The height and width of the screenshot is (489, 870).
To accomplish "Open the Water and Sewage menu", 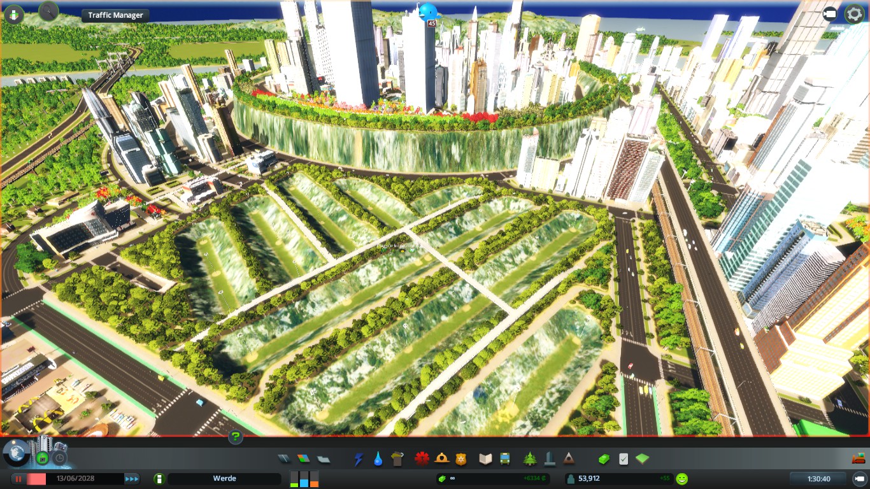I will coord(378,458).
